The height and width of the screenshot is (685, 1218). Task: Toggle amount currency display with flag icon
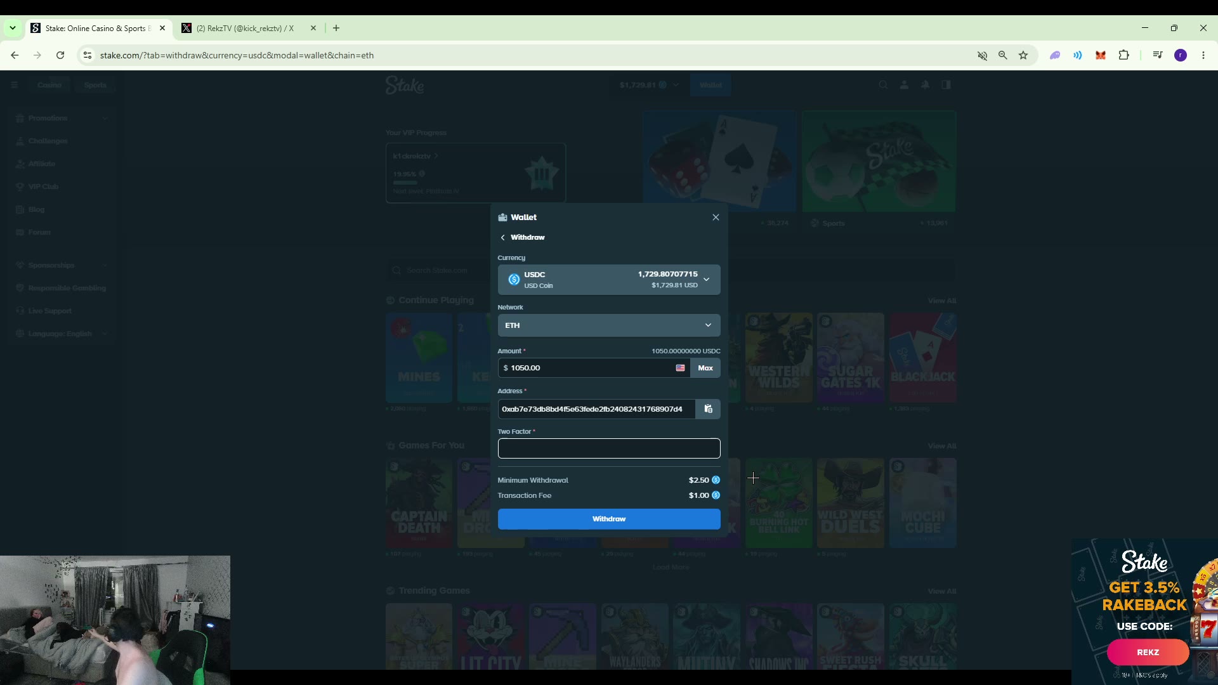point(681,368)
